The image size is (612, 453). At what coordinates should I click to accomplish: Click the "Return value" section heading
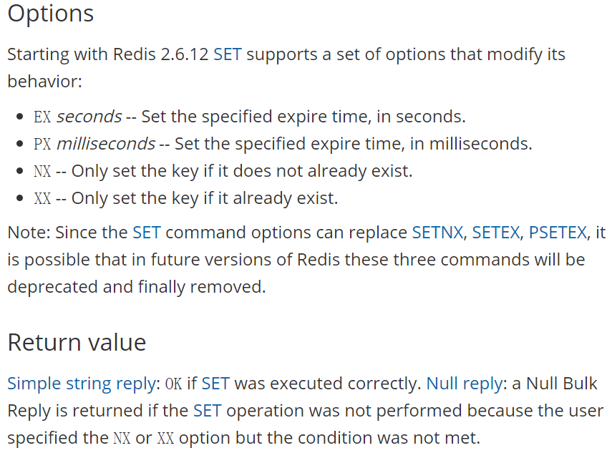coord(77,342)
